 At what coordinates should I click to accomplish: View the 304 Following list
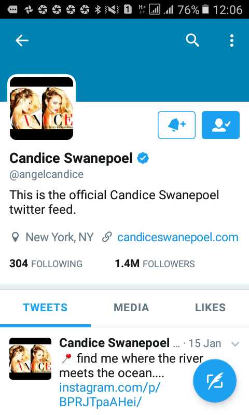tap(46, 264)
